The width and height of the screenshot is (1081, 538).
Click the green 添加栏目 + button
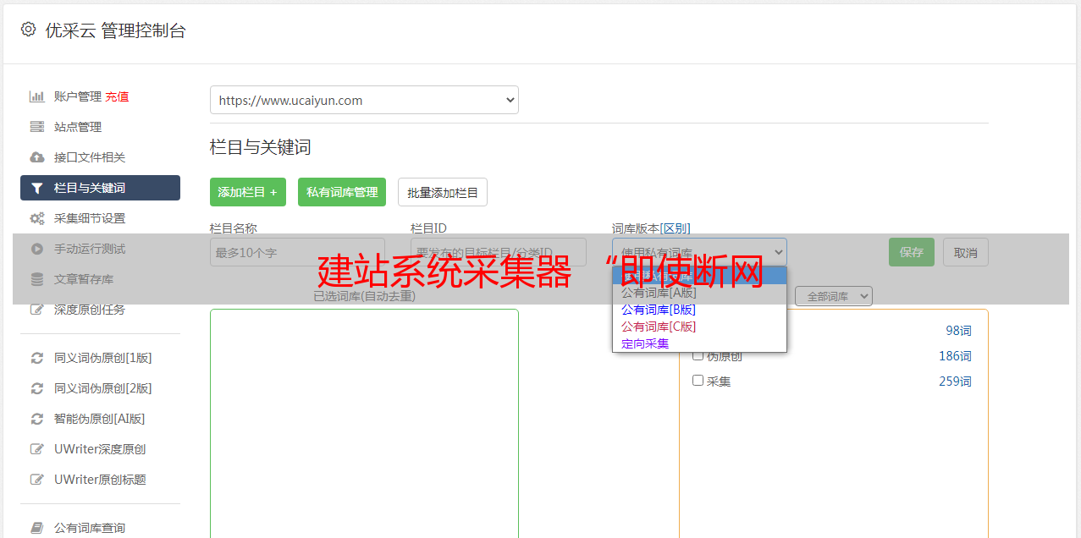point(248,192)
